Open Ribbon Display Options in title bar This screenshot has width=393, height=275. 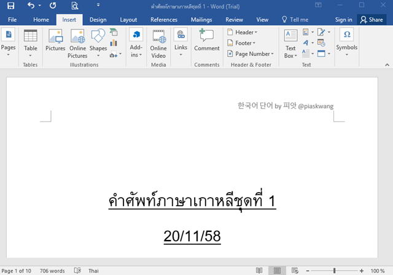coord(318,5)
